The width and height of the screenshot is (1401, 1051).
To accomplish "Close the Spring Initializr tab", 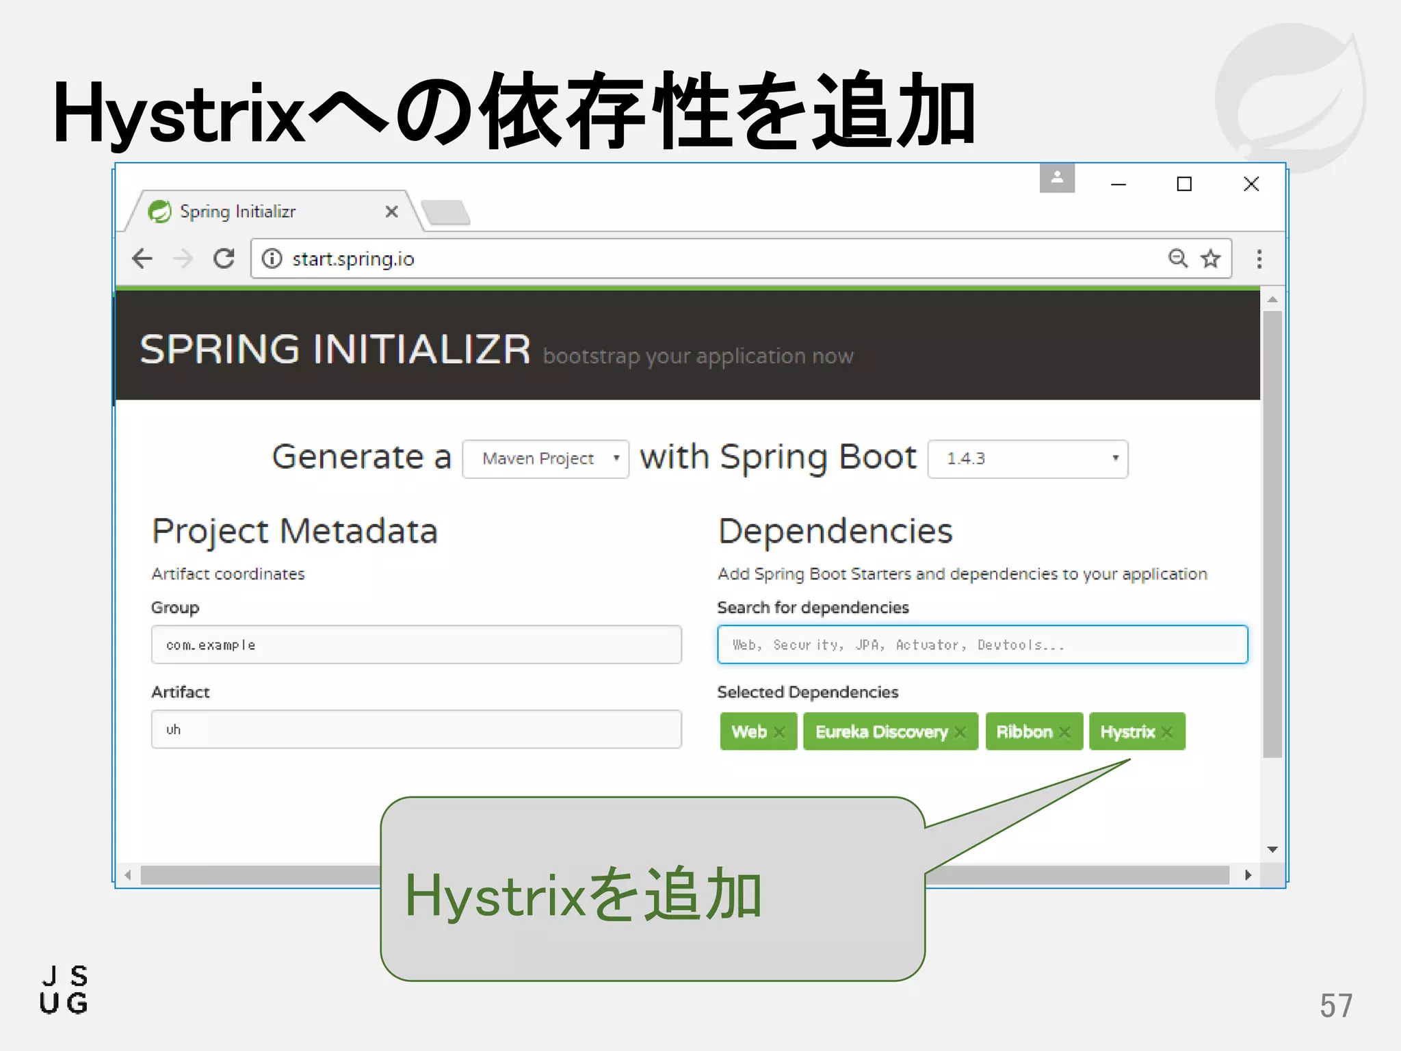I will pyautogui.click(x=391, y=211).
